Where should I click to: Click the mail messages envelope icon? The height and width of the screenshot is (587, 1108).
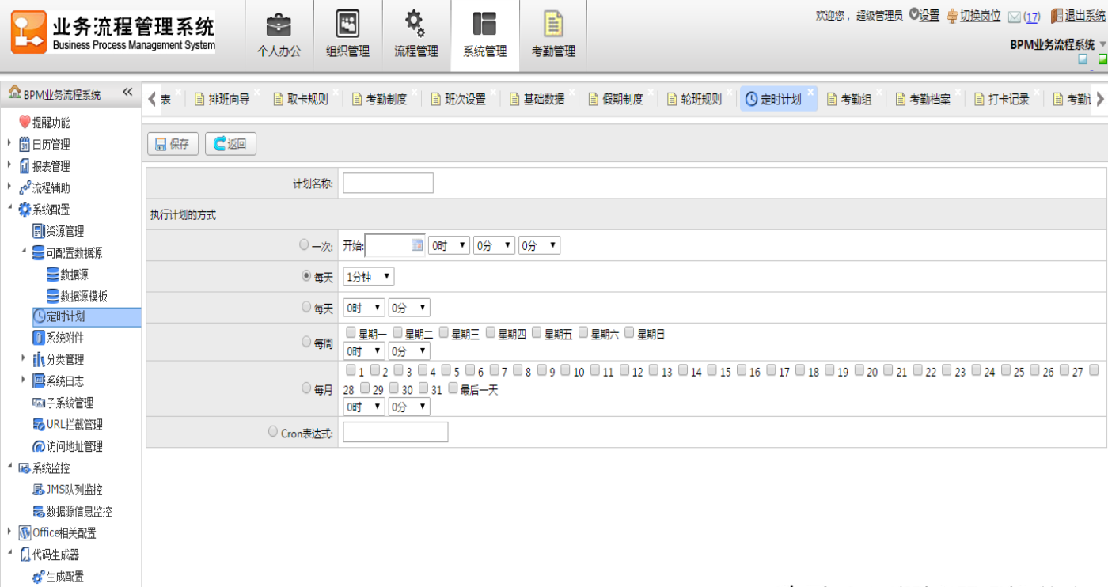click(x=1014, y=17)
